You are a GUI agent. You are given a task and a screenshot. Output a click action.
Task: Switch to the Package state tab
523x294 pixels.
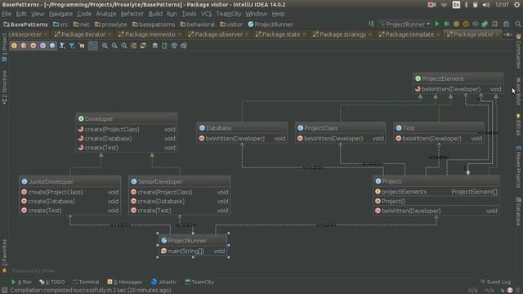pos(281,34)
